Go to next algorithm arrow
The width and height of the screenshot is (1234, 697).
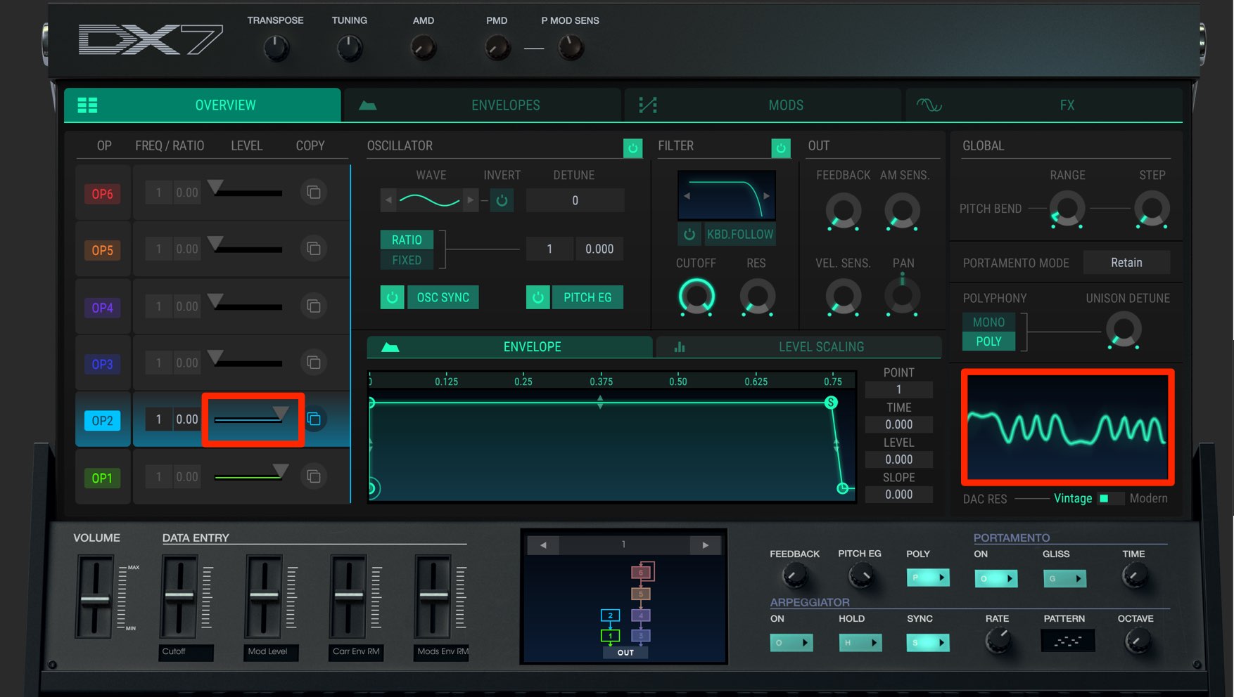[x=705, y=545]
